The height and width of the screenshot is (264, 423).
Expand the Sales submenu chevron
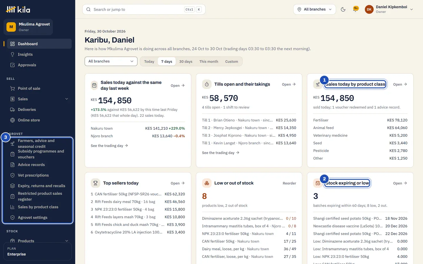(67, 99)
